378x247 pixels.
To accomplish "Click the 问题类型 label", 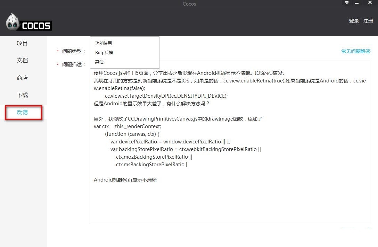I will pos(74,51).
